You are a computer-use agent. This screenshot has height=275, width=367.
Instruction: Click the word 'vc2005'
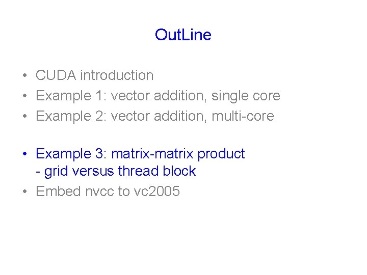(157, 191)
